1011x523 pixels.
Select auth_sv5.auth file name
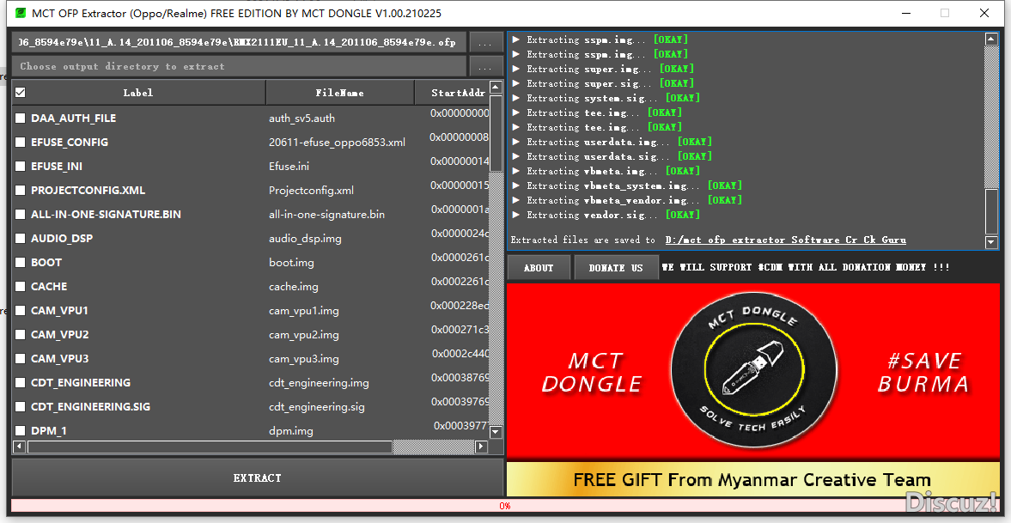pyautogui.click(x=301, y=119)
